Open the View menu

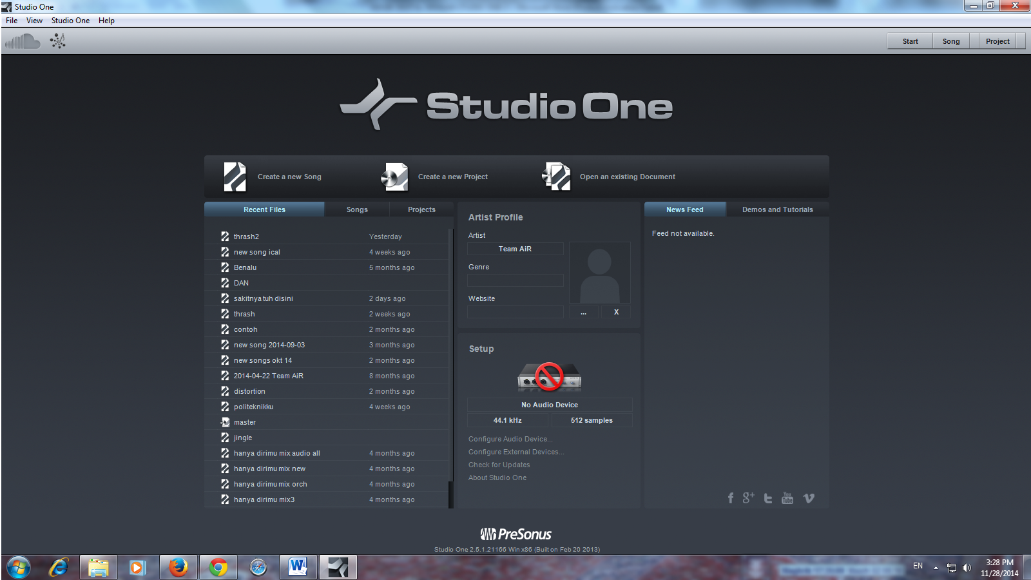point(34,21)
